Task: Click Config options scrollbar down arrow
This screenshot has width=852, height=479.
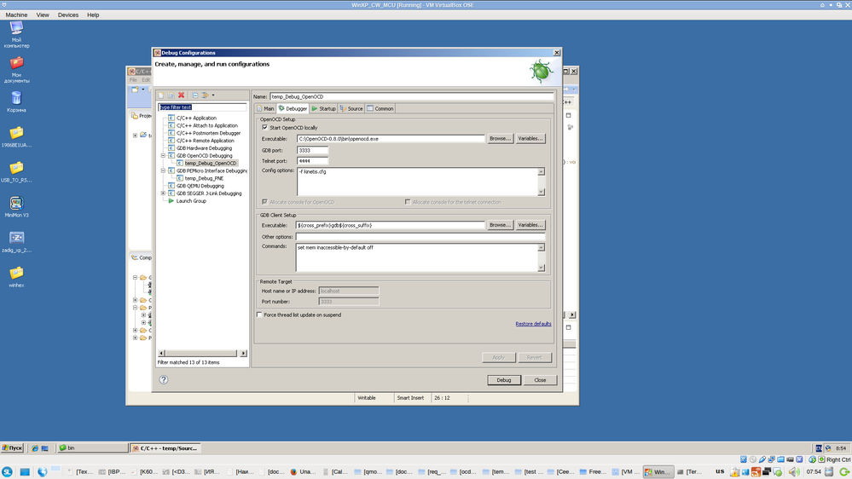Action: (x=542, y=192)
